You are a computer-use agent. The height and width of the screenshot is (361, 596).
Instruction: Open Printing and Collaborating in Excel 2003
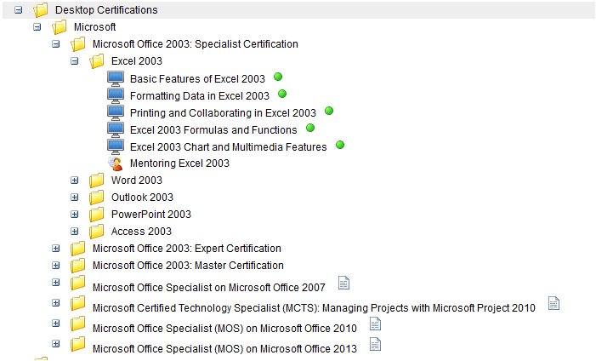tap(223, 113)
